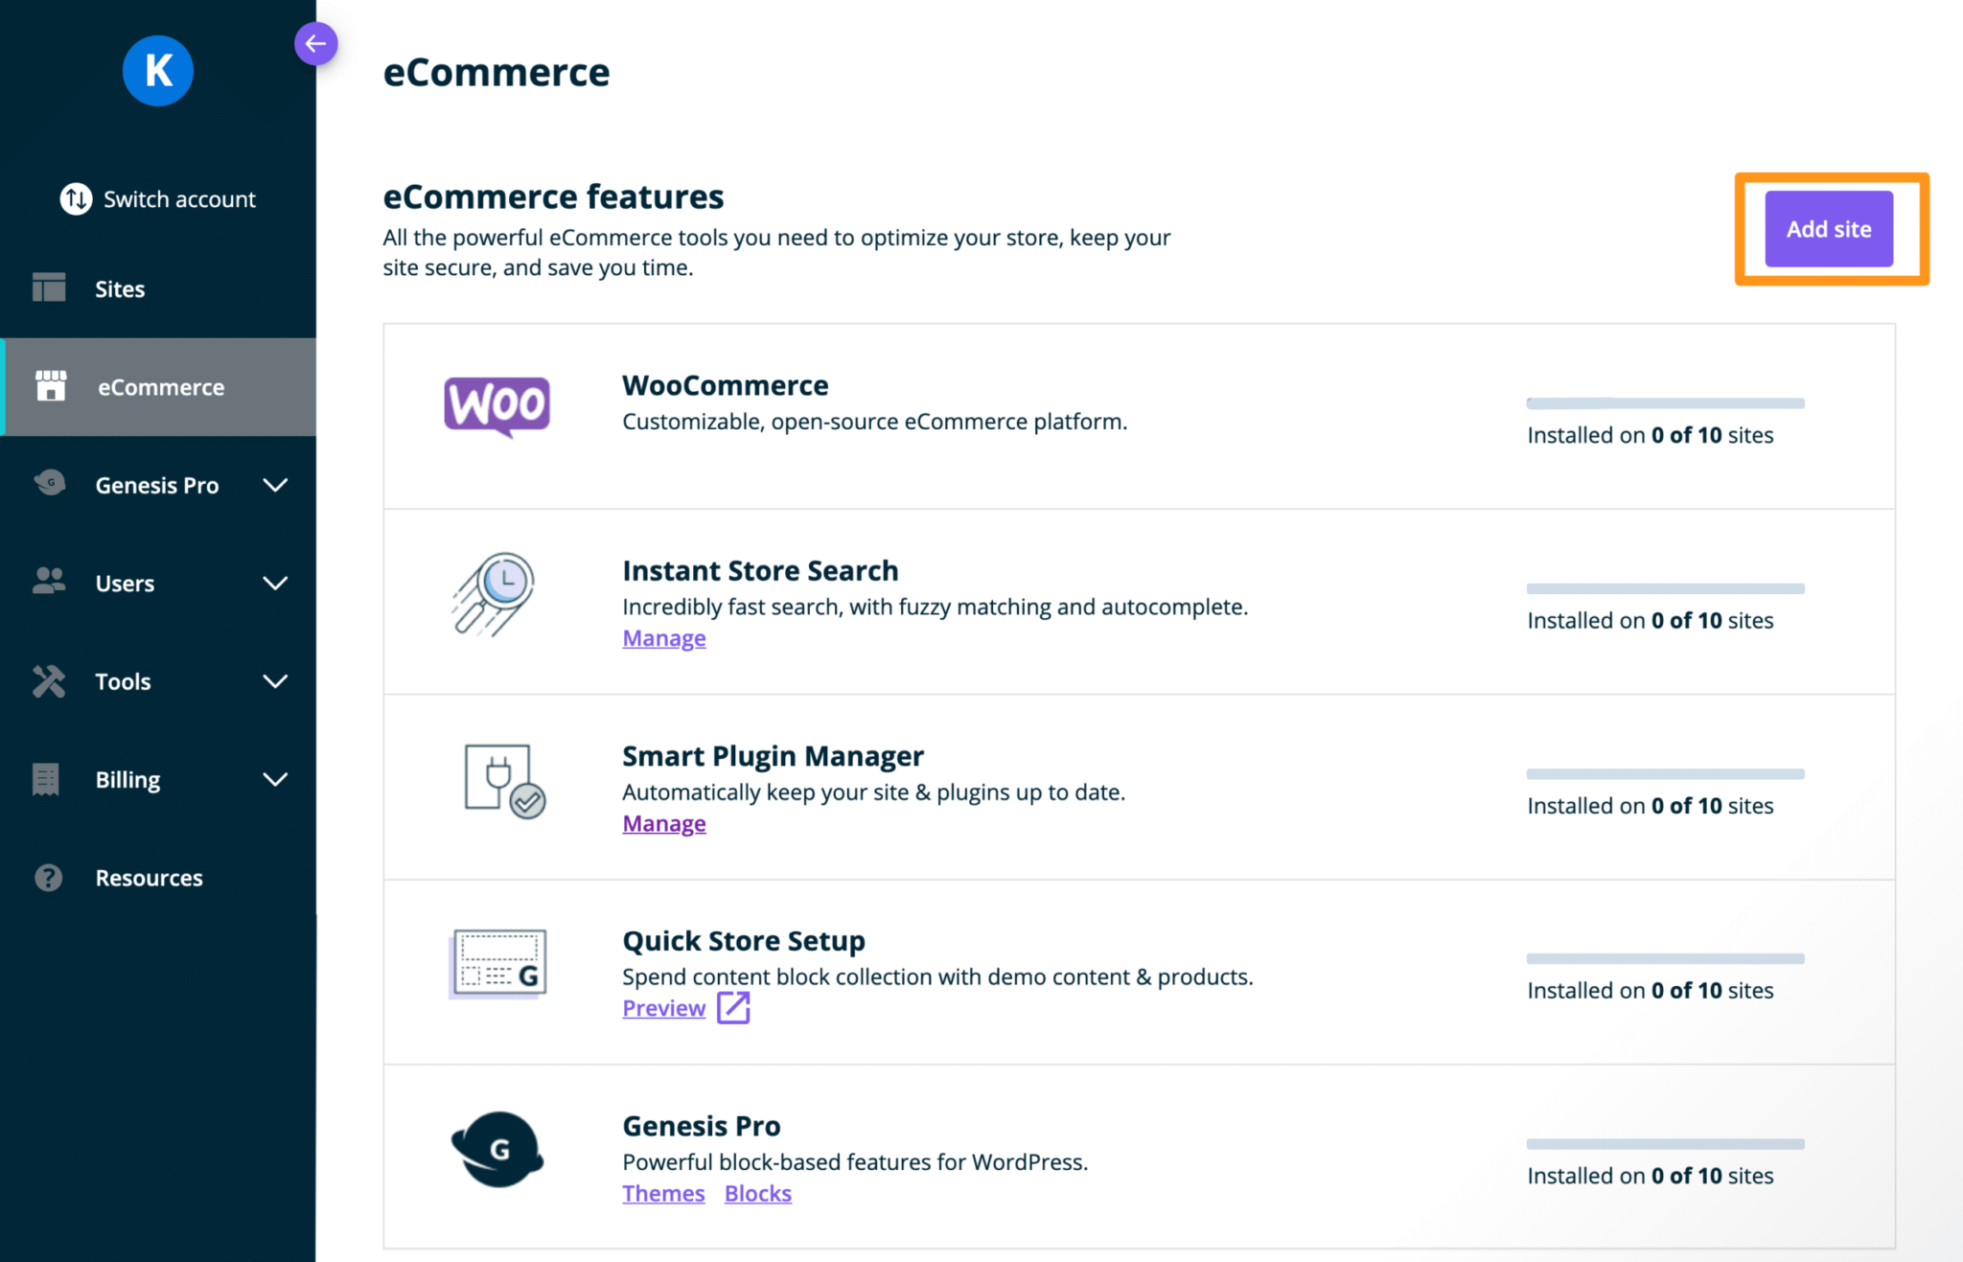Screen dimensions: 1963x1262
Task: Collapse the sidebar with the back arrow
Action: 316,43
